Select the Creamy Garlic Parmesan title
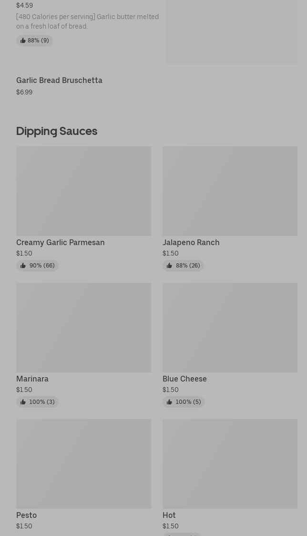The height and width of the screenshot is (536, 307). [x=61, y=242]
